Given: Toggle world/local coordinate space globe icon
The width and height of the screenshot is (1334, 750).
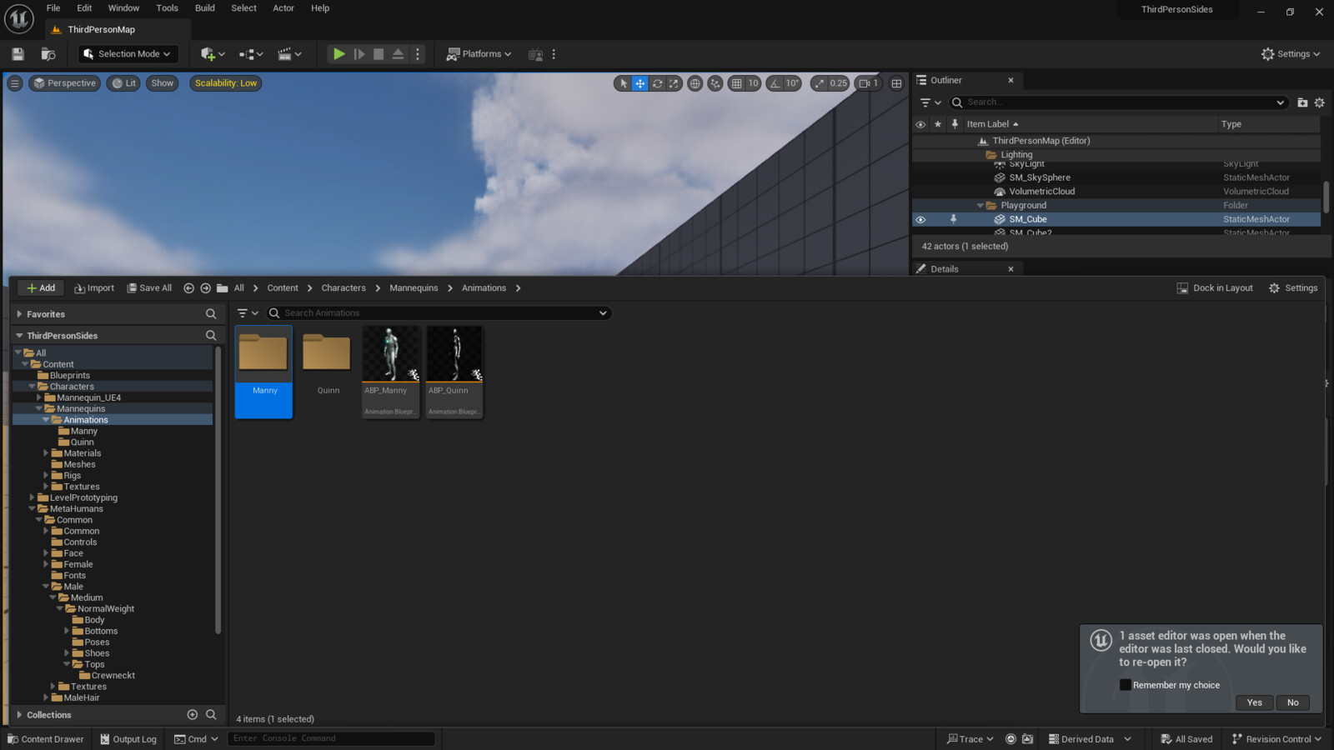Looking at the screenshot, I should point(695,83).
